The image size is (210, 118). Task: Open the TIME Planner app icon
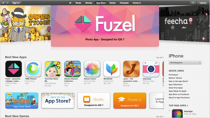point(33,69)
